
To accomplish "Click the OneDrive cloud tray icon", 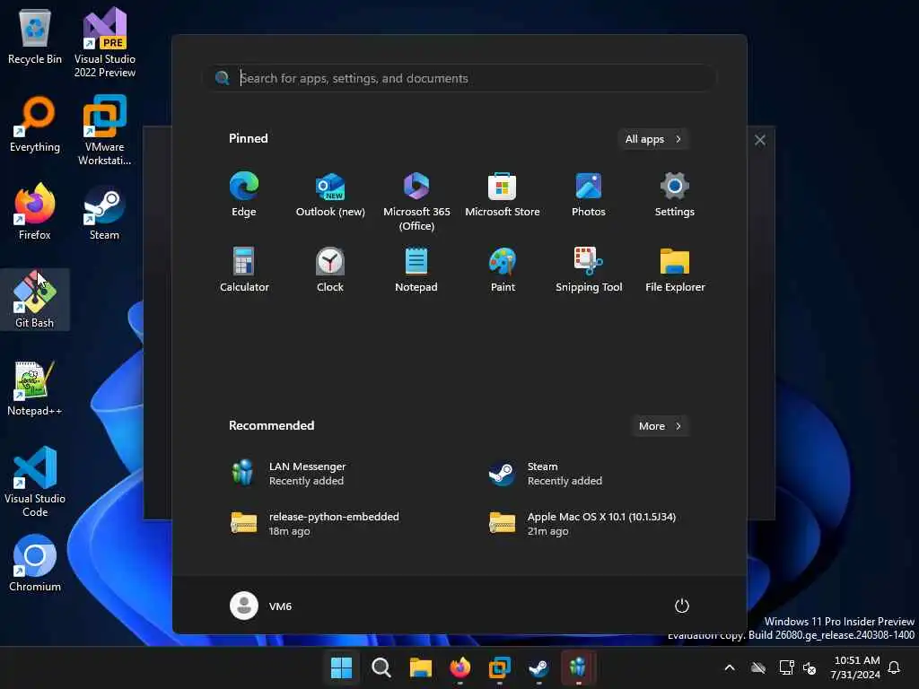I will coord(758,667).
